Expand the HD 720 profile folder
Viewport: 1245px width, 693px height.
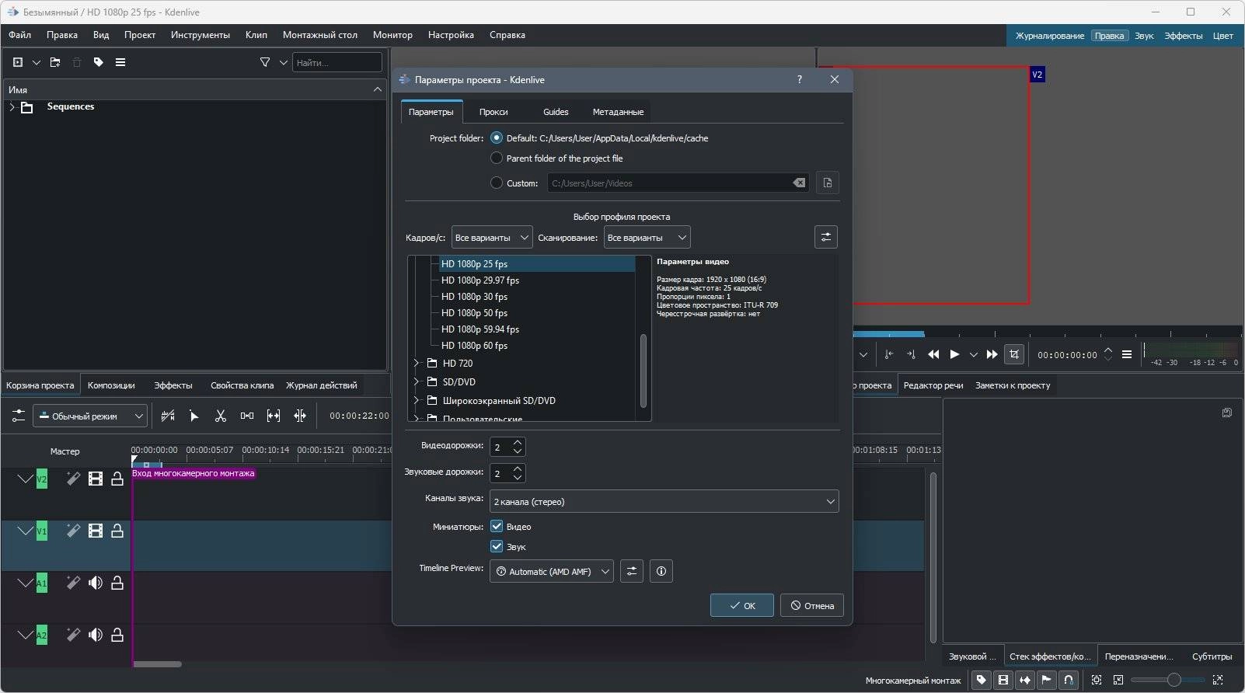pos(417,363)
